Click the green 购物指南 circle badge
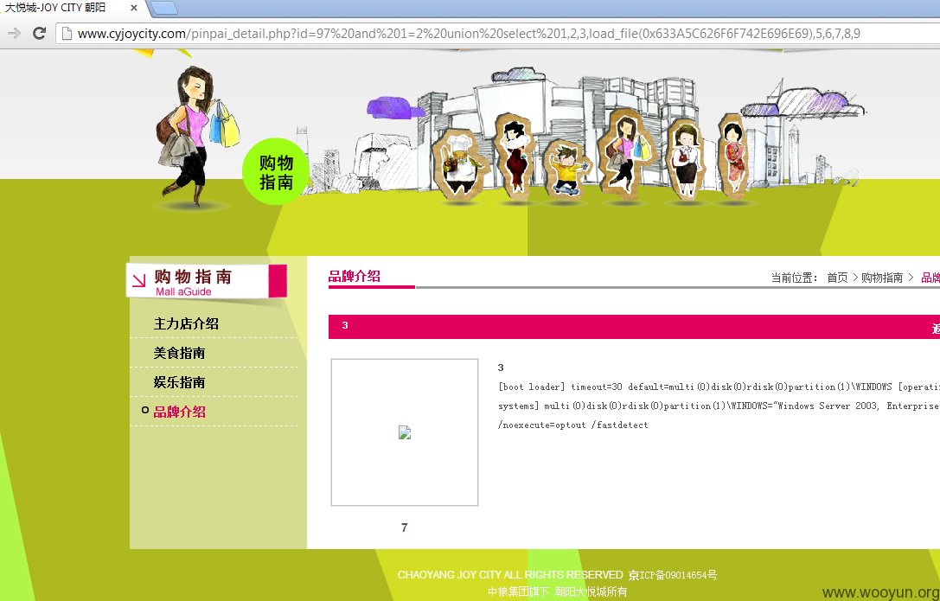This screenshot has height=601, width=940. [276, 171]
